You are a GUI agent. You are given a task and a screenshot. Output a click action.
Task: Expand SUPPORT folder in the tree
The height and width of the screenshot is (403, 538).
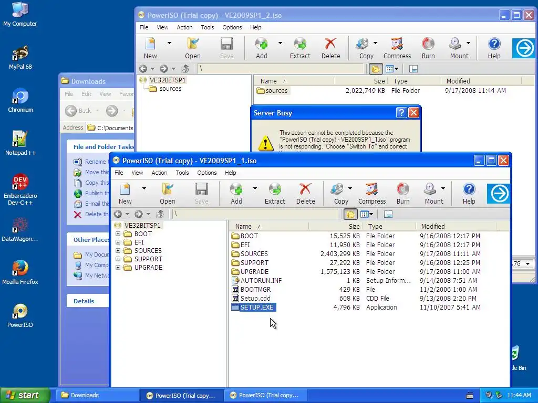(118, 259)
